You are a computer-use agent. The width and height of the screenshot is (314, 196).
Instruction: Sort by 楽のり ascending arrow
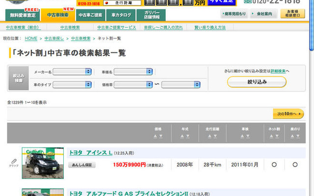point(292,136)
